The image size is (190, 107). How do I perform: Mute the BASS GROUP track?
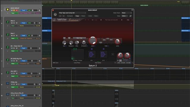pos(12,10)
